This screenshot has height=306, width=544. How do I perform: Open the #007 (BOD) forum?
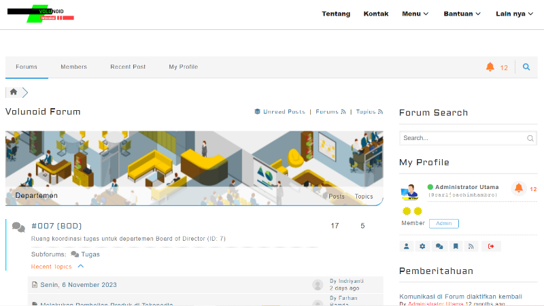pyautogui.click(x=56, y=226)
